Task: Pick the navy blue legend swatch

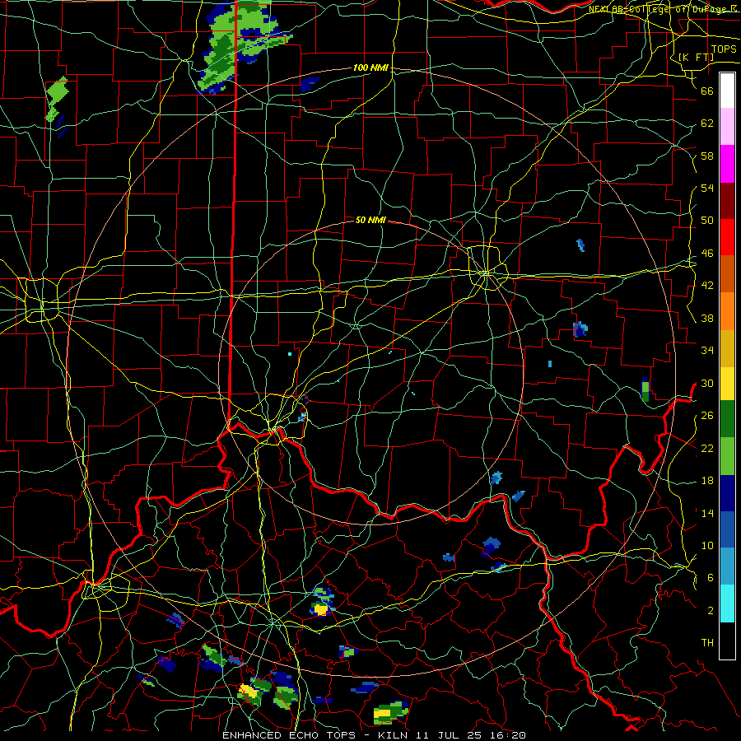Action: [x=727, y=493]
